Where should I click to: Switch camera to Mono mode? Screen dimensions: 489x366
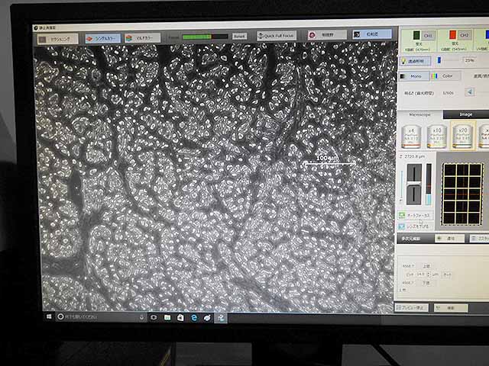point(414,76)
